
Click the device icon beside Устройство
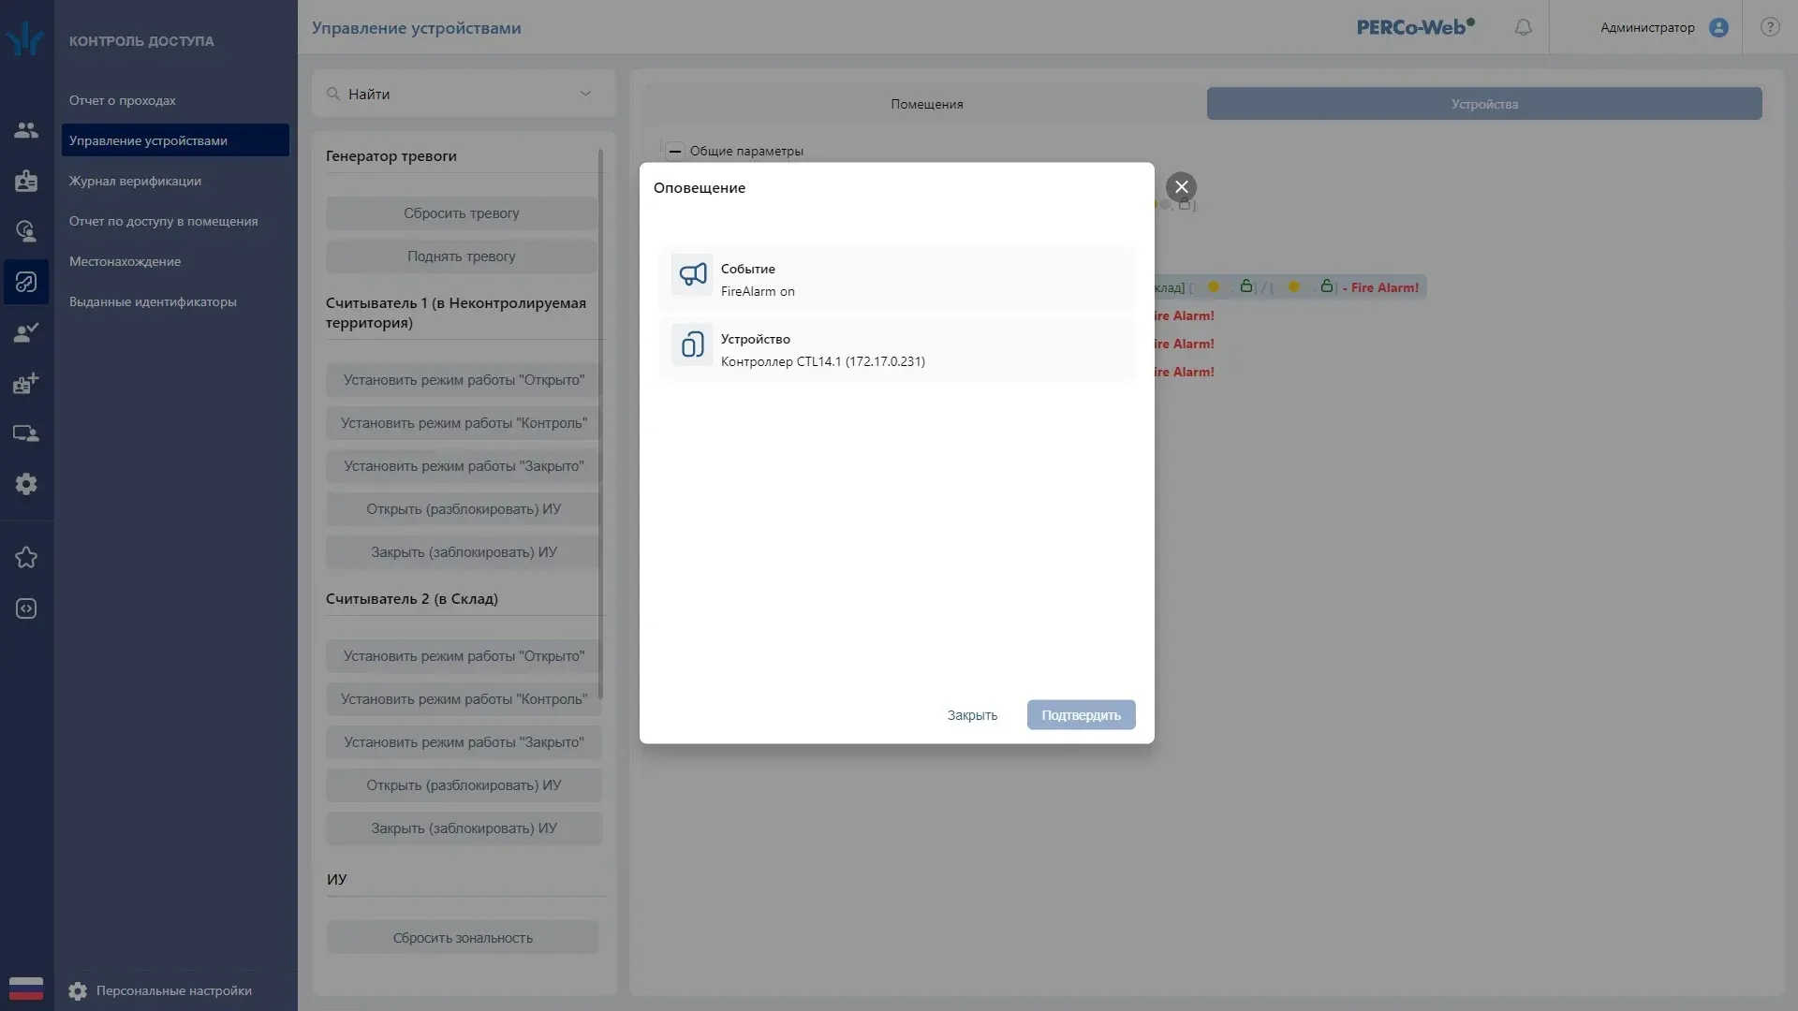(692, 344)
